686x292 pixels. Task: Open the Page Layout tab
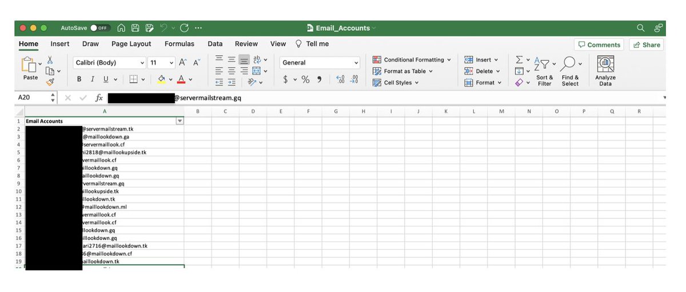(131, 44)
